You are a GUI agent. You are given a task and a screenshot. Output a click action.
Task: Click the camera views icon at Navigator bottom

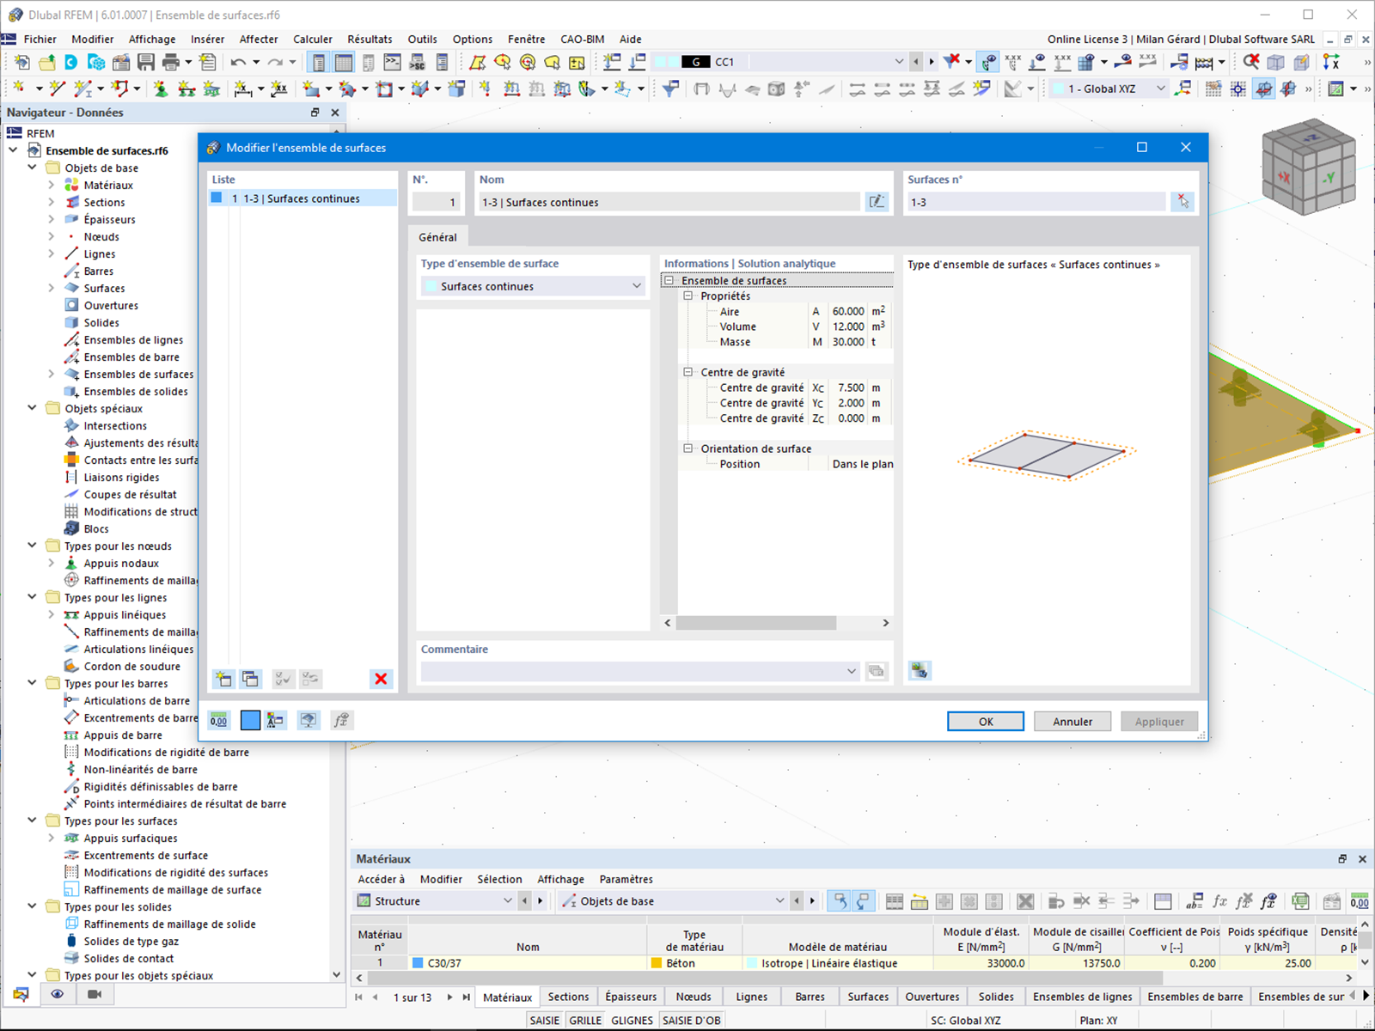(95, 994)
